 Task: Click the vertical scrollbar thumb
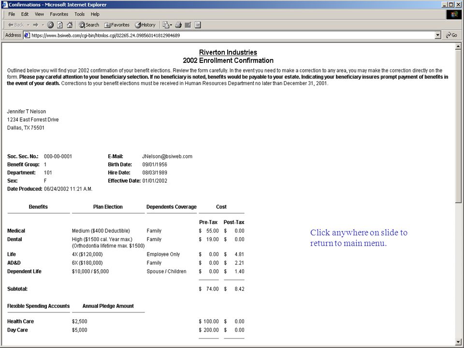click(x=458, y=126)
